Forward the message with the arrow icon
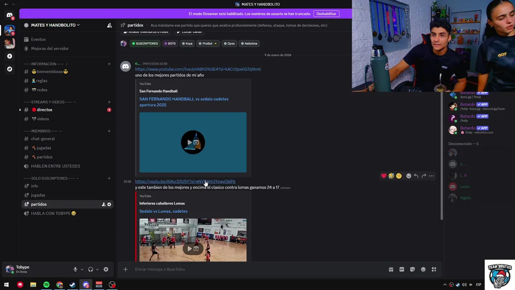 pos(424,176)
